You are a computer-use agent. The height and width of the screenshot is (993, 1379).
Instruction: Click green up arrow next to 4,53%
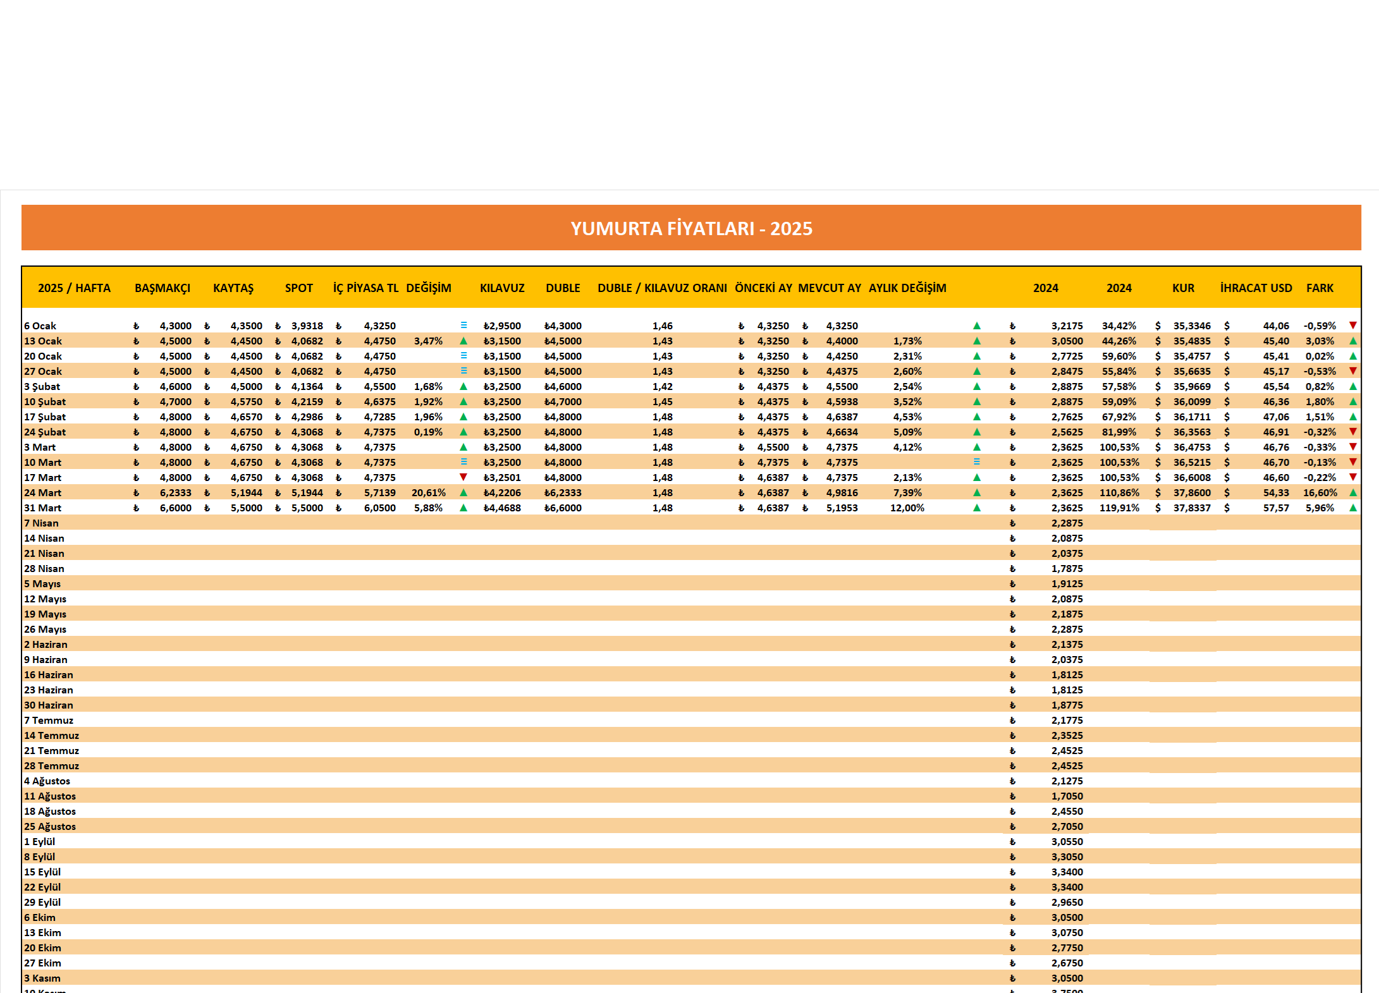[x=976, y=417]
